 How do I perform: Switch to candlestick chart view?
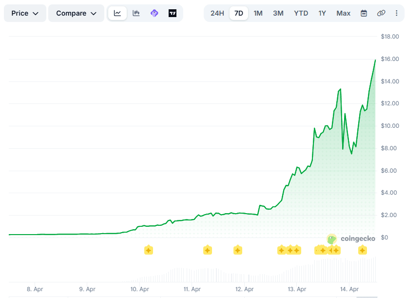point(136,13)
